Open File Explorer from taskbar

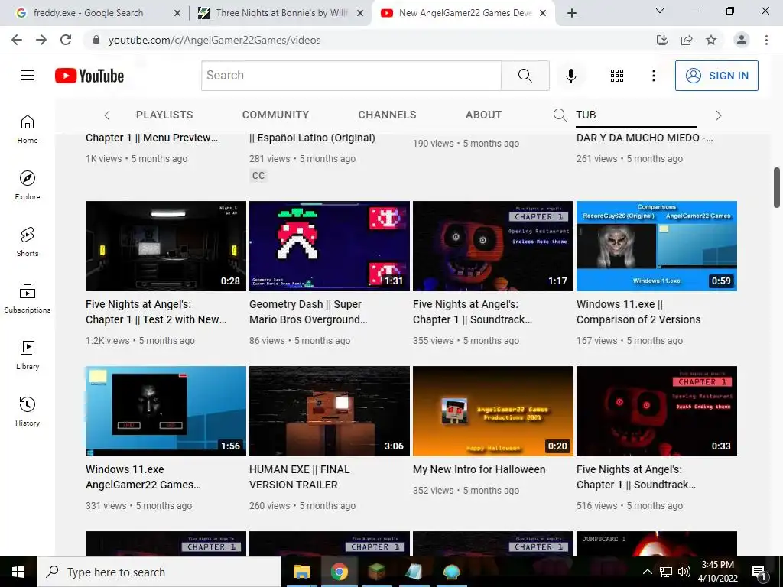301,572
